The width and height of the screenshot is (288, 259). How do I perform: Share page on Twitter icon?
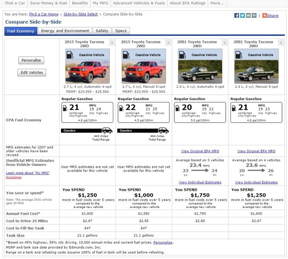(x=243, y=16)
